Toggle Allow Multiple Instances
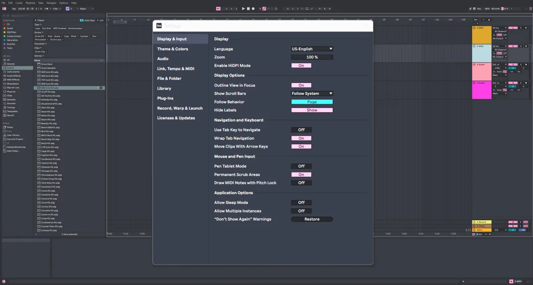 coord(301,211)
